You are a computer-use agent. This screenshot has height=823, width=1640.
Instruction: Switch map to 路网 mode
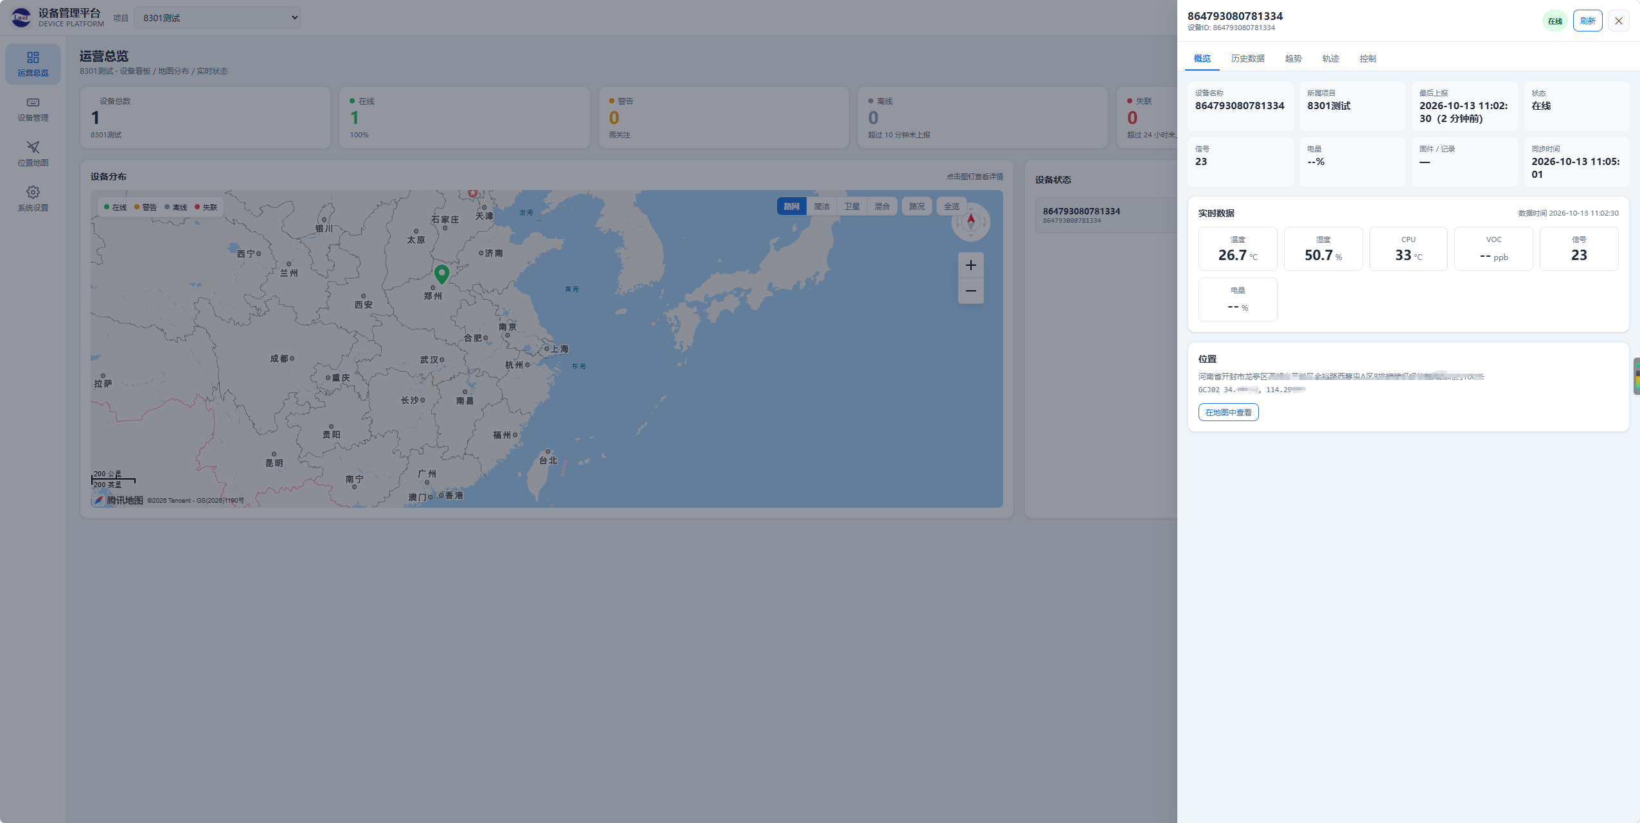click(791, 206)
